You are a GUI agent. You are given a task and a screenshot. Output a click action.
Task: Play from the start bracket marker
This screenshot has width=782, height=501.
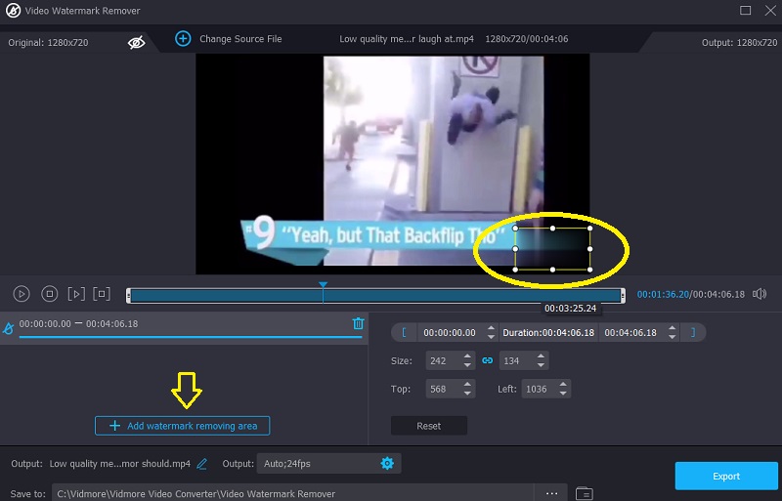[x=76, y=294]
